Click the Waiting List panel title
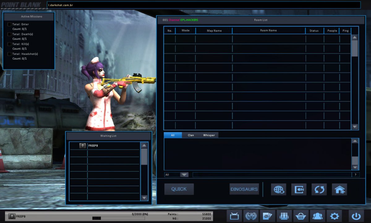Screen dimensions: 371x223 click(x=108, y=136)
